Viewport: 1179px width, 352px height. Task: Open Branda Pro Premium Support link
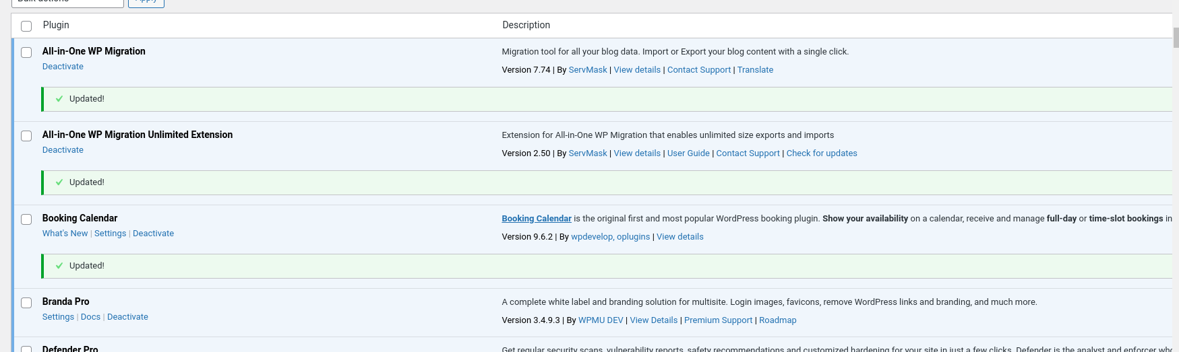point(718,320)
